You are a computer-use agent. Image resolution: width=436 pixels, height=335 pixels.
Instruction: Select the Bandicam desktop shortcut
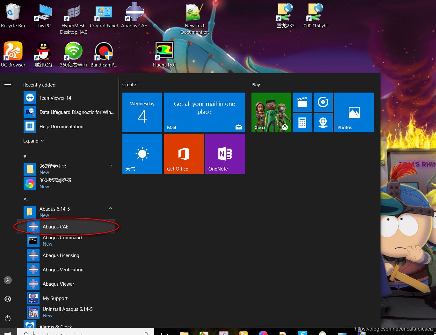(104, 55)
